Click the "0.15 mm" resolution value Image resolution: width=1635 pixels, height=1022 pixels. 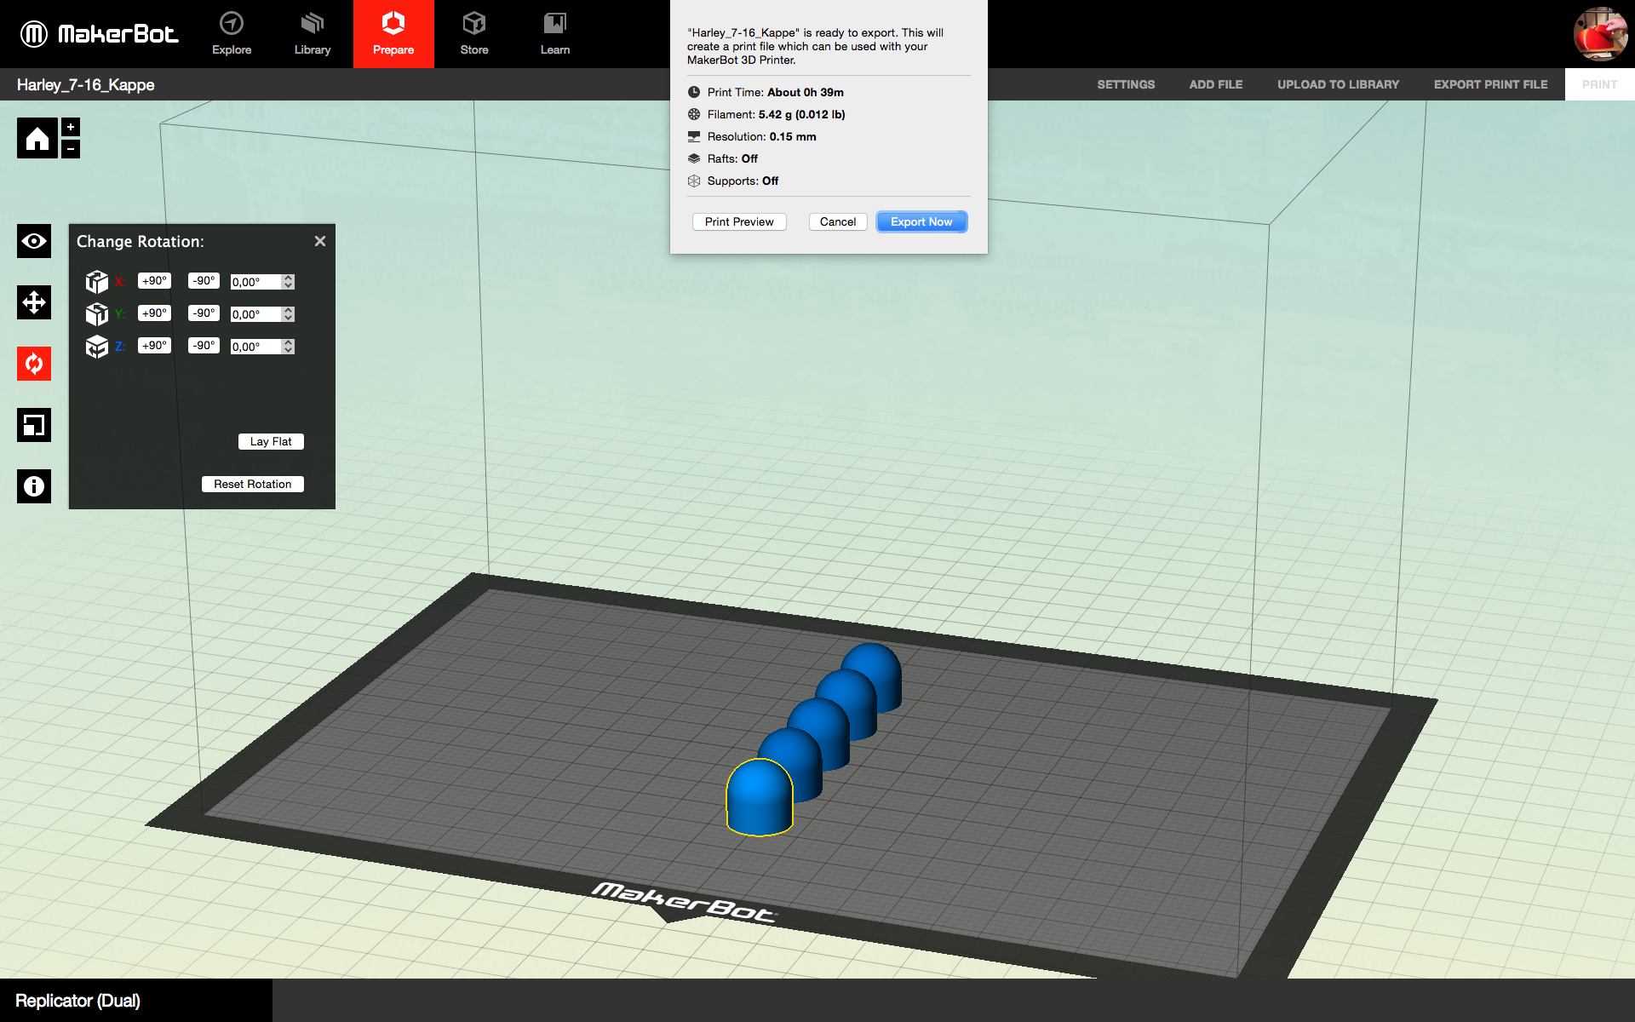click(793, 136)
